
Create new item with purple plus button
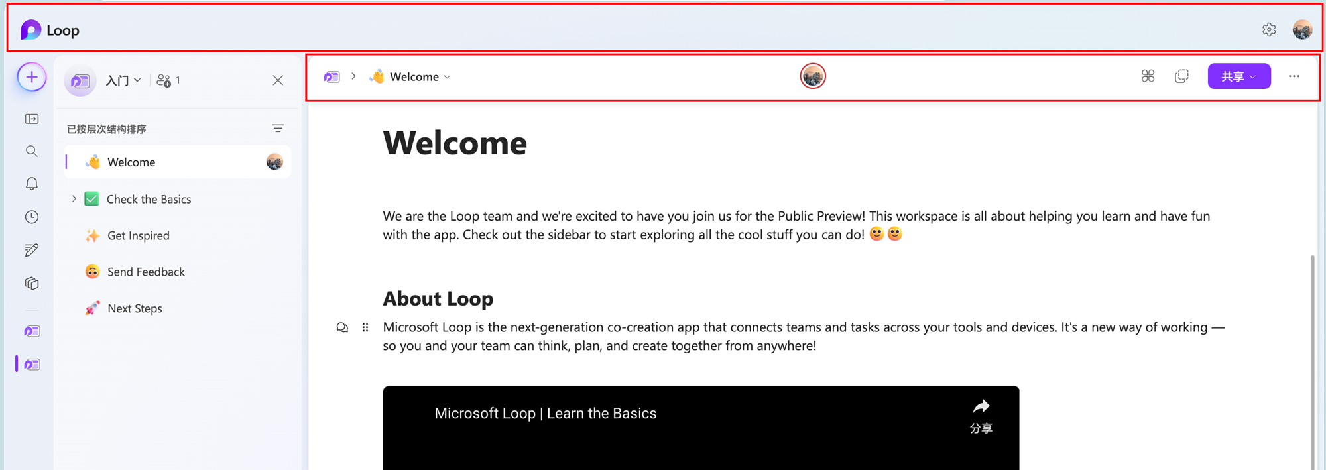pyautogui.click(x=32, y=78)
